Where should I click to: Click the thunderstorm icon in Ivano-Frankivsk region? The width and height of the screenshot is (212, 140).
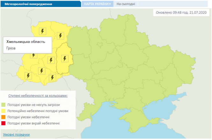point(41,70)
